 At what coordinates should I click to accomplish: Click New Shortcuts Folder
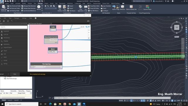14,6
